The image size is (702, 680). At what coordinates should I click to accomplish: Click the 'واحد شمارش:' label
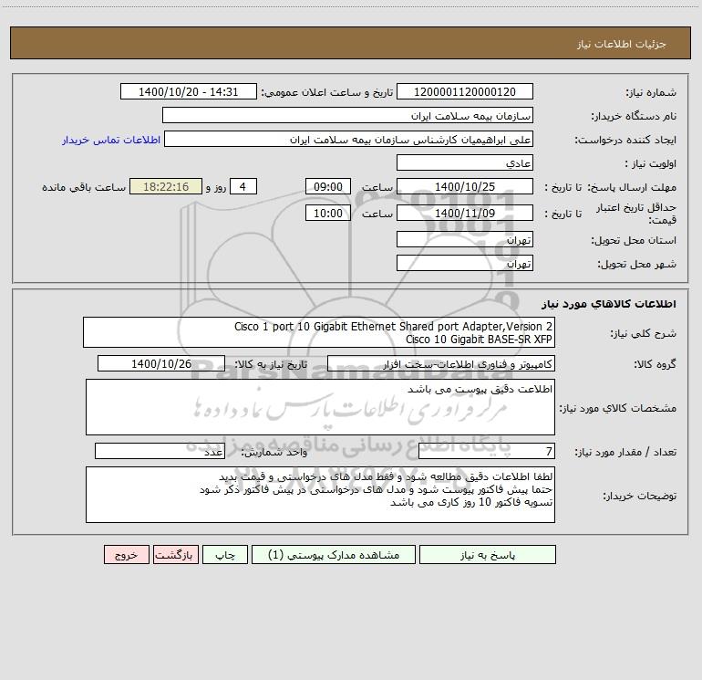point(274,452)
